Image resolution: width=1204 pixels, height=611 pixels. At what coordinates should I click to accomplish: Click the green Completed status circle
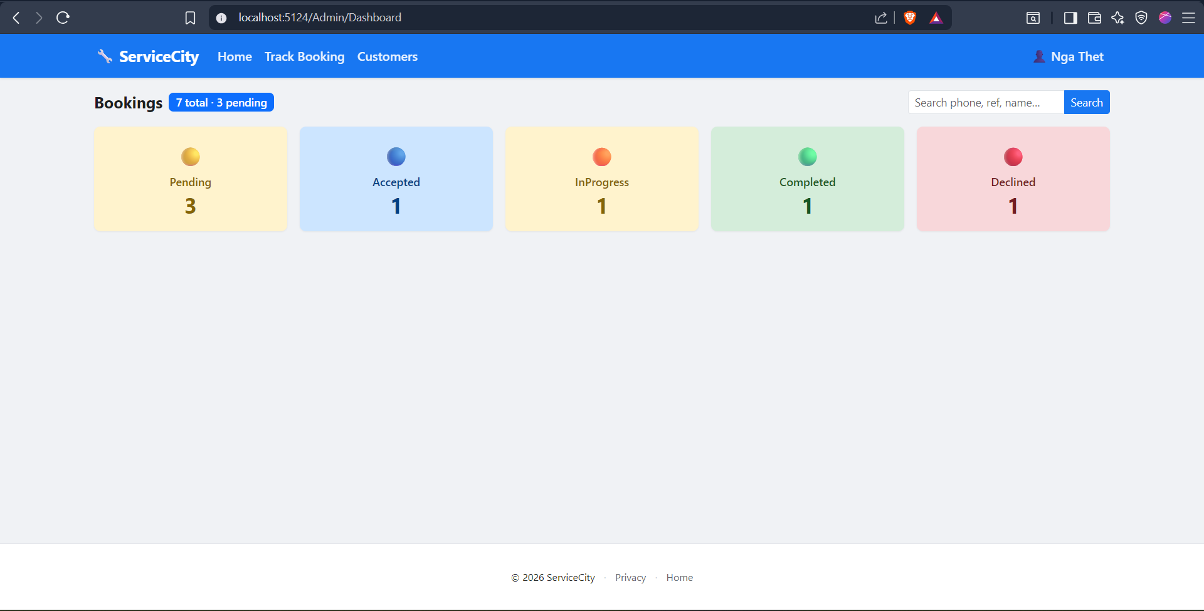(x=808, y=157)
